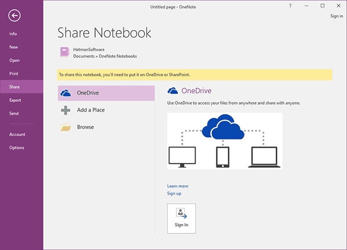Choose the Add a Place option
This screenshot has width=347, height=250.
(x=106, y=110)
